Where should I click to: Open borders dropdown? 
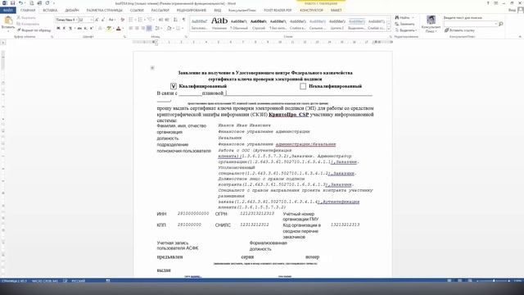[183, 29]
